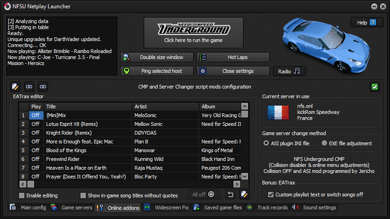The image size is (390, 219).
Task: Select 'EXE file adjustment' radio option
Action: pos(325,143)
